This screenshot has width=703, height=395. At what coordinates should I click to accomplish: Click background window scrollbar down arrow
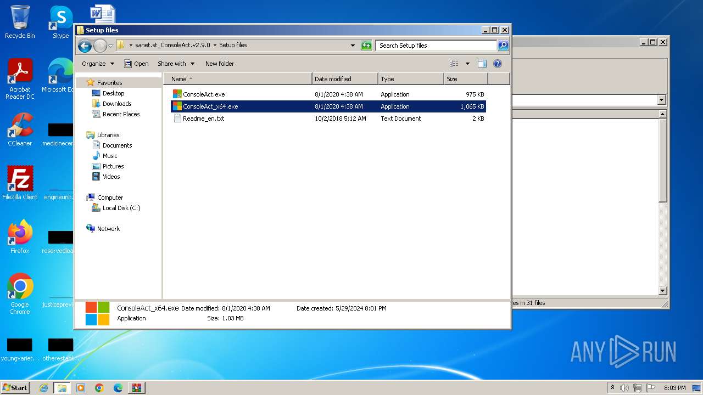[662, 291]
